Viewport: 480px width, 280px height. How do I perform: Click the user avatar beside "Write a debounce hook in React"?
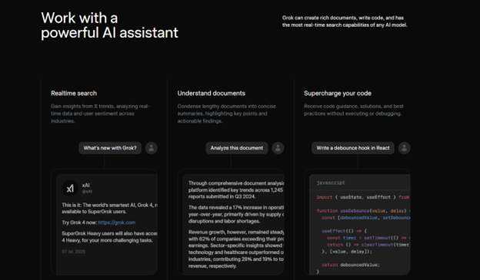[405, 148]
